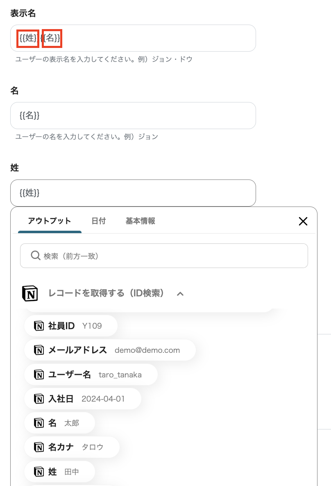This screenshot has width=331, height=486.
Task: Close the variable picker panel with X
Action: click(303, 221)
